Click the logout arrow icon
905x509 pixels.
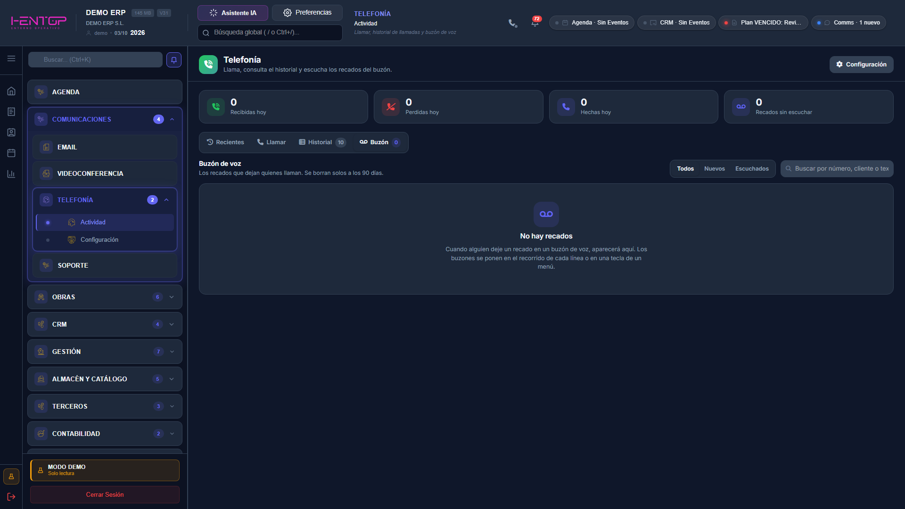pyautogui.click(x=11, y=497)
